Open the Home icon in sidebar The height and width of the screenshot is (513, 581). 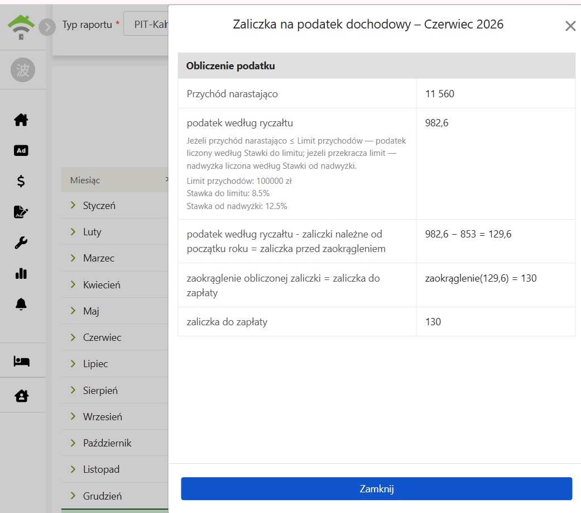pos(21,120)
